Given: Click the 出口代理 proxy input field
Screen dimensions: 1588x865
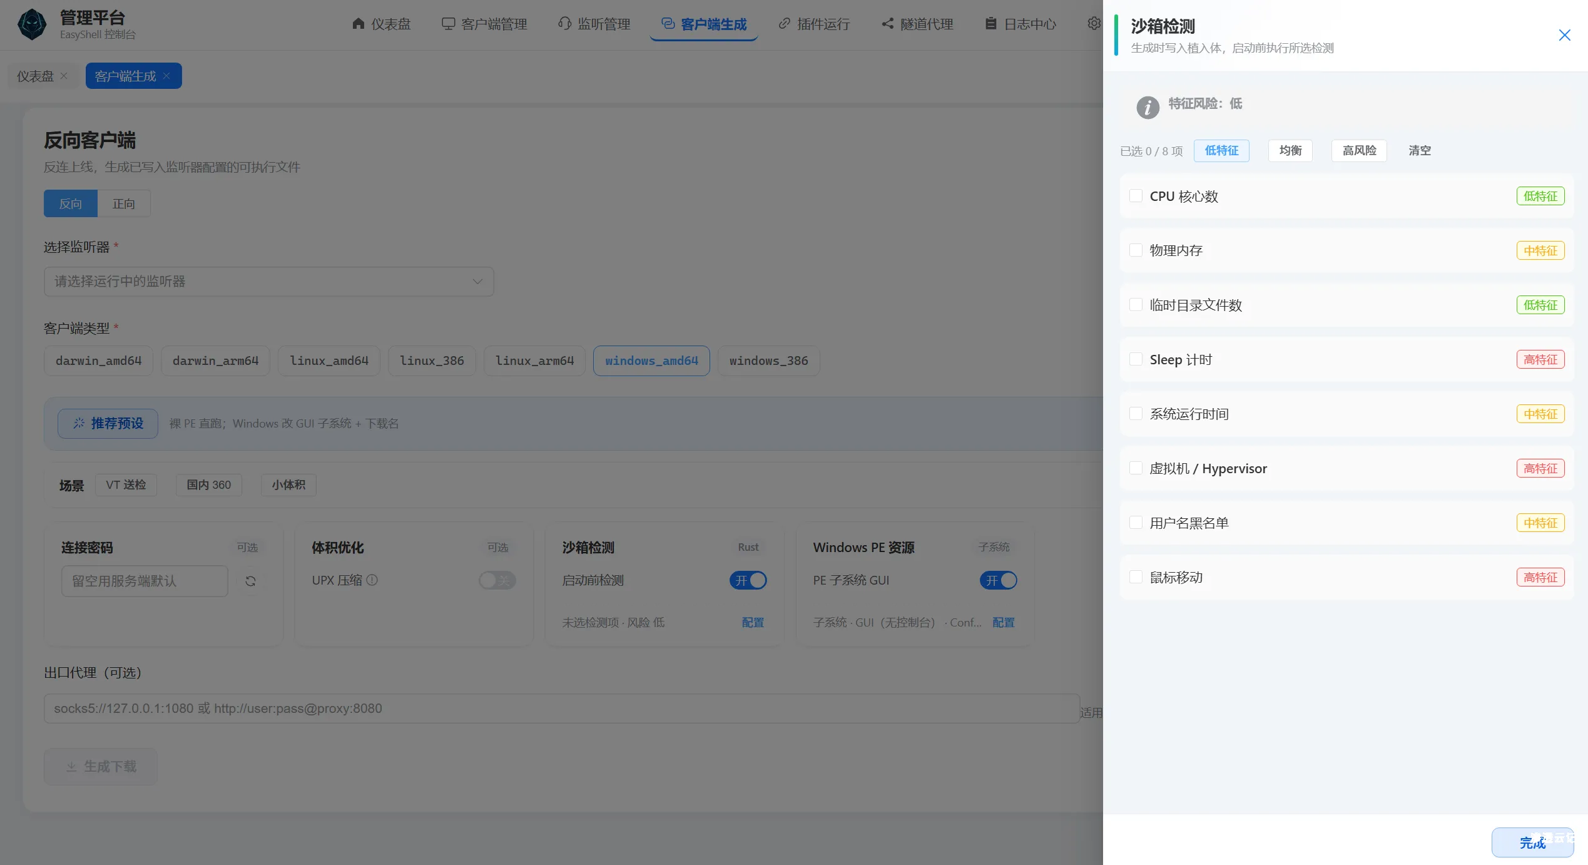Looking at the screenshot, I should (x=561, y=709).
